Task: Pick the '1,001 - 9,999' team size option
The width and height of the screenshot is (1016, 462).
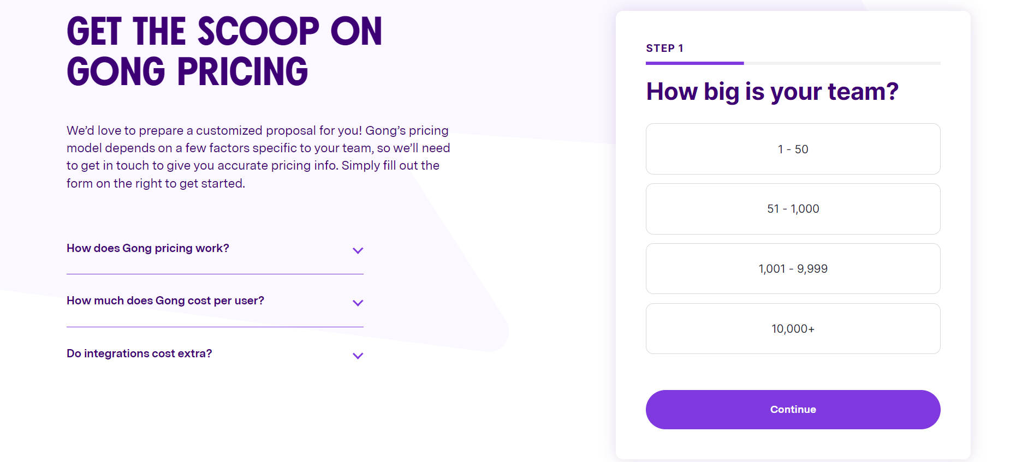Action: 793,268
